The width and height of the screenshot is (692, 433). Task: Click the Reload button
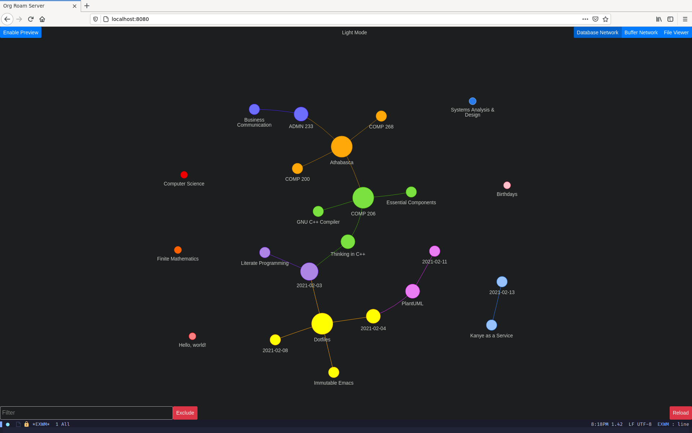click(x=679, y=412)
